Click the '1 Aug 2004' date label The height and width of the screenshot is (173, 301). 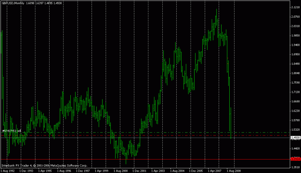click(177, 171)
